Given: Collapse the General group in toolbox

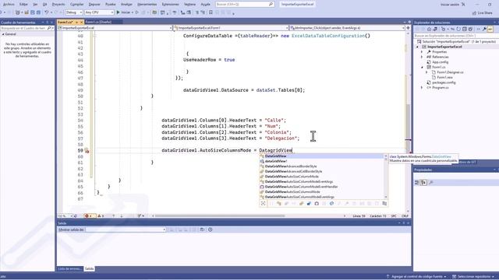Looking at the screenshot, I should pyautogui.click(x=3, y=34).
